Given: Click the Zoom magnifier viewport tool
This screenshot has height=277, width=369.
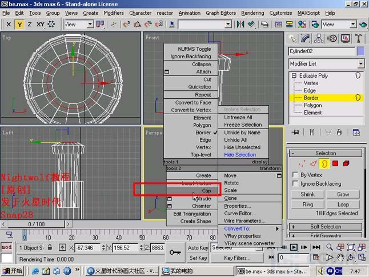Looking at the screenshot, I should click(x=330, y=247).
